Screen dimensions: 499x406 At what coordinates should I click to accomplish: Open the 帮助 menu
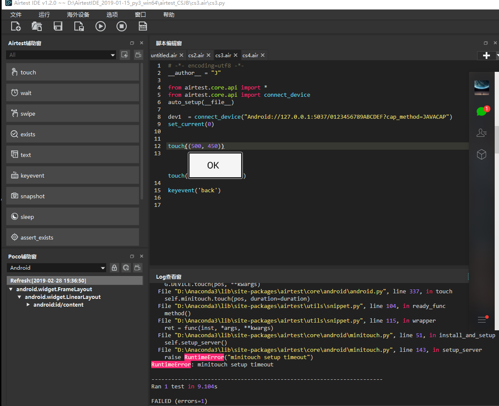coord(168,15)
